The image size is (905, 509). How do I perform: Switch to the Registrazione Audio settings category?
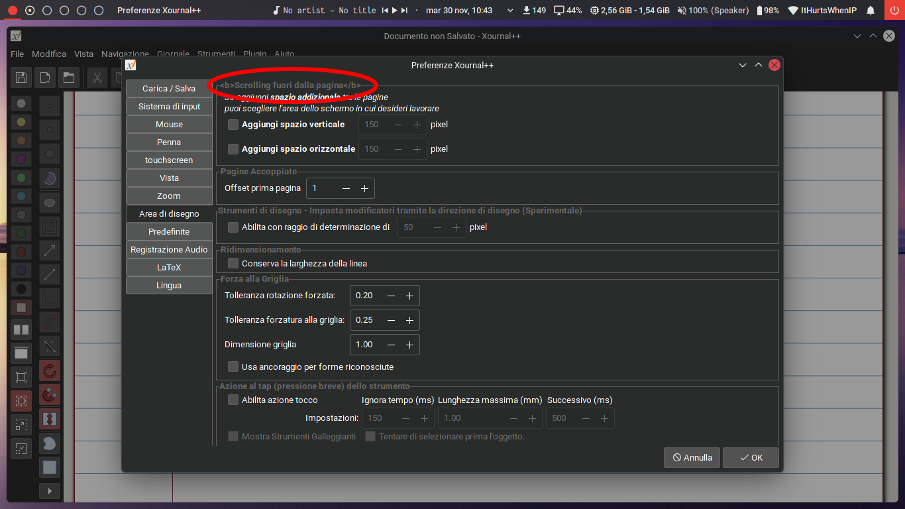coord(169,249)
